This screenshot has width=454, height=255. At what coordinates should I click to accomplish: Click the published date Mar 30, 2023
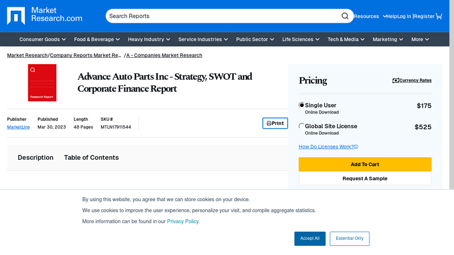tap(52, 127)
